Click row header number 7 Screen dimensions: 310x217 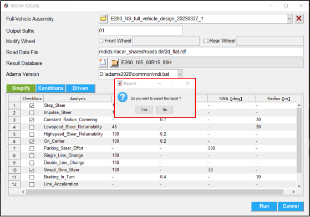click(14, 148)
